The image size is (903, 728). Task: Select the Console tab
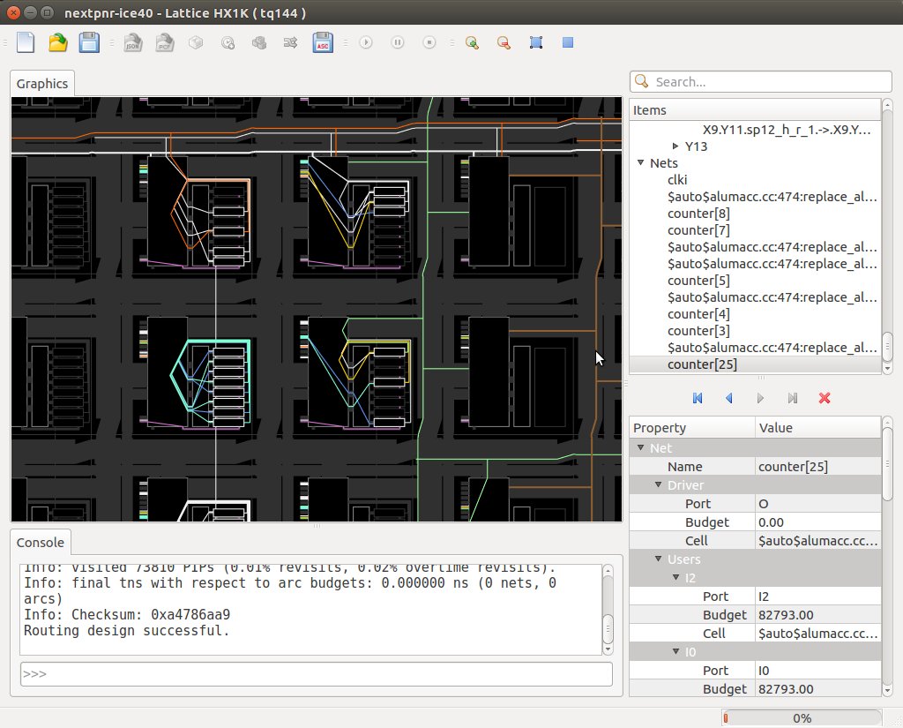41,542
